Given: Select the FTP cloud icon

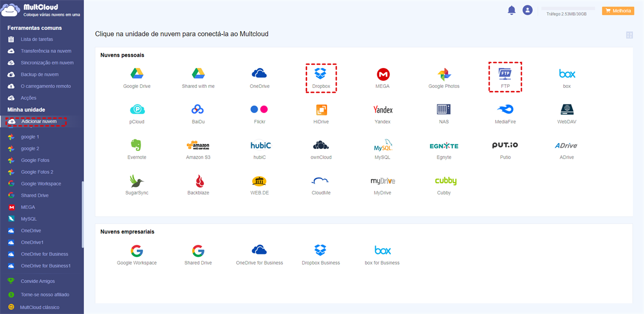Looking at the screenshot, I should (505, 77).
